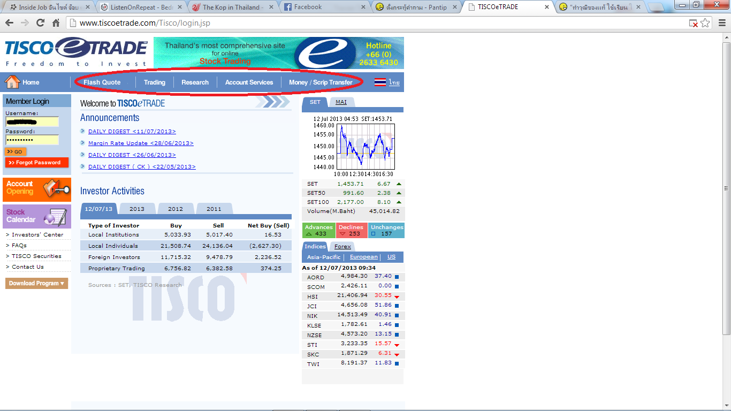Open the TISCO Securities link
Image resolution: width=731 pixels, height=411 pixels.
coord(36,256)
